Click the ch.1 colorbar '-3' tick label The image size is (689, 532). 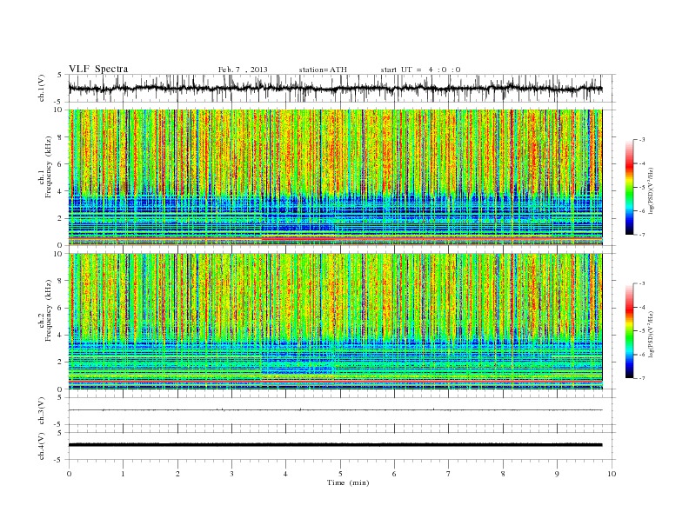click(641, 140)
